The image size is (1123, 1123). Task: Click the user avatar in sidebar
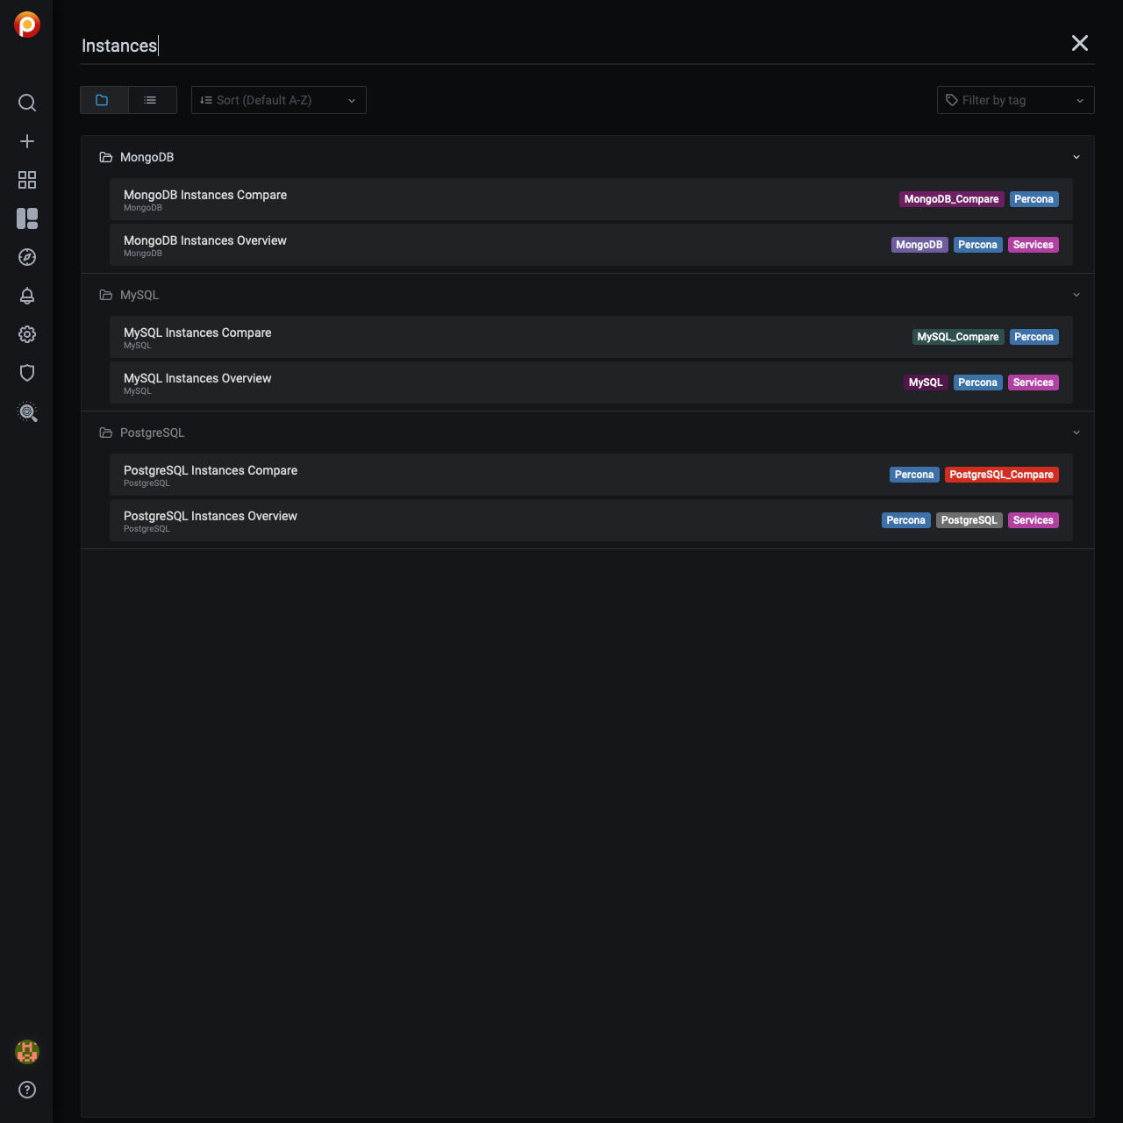[27, 1051]
